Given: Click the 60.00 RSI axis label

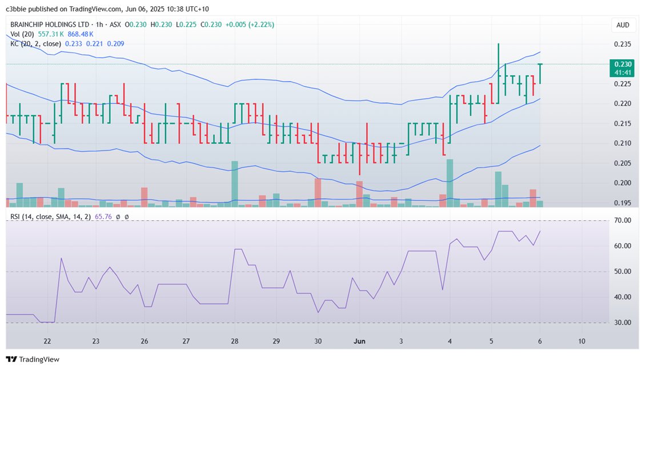Looking at the screenshot, I should (623, 246).
